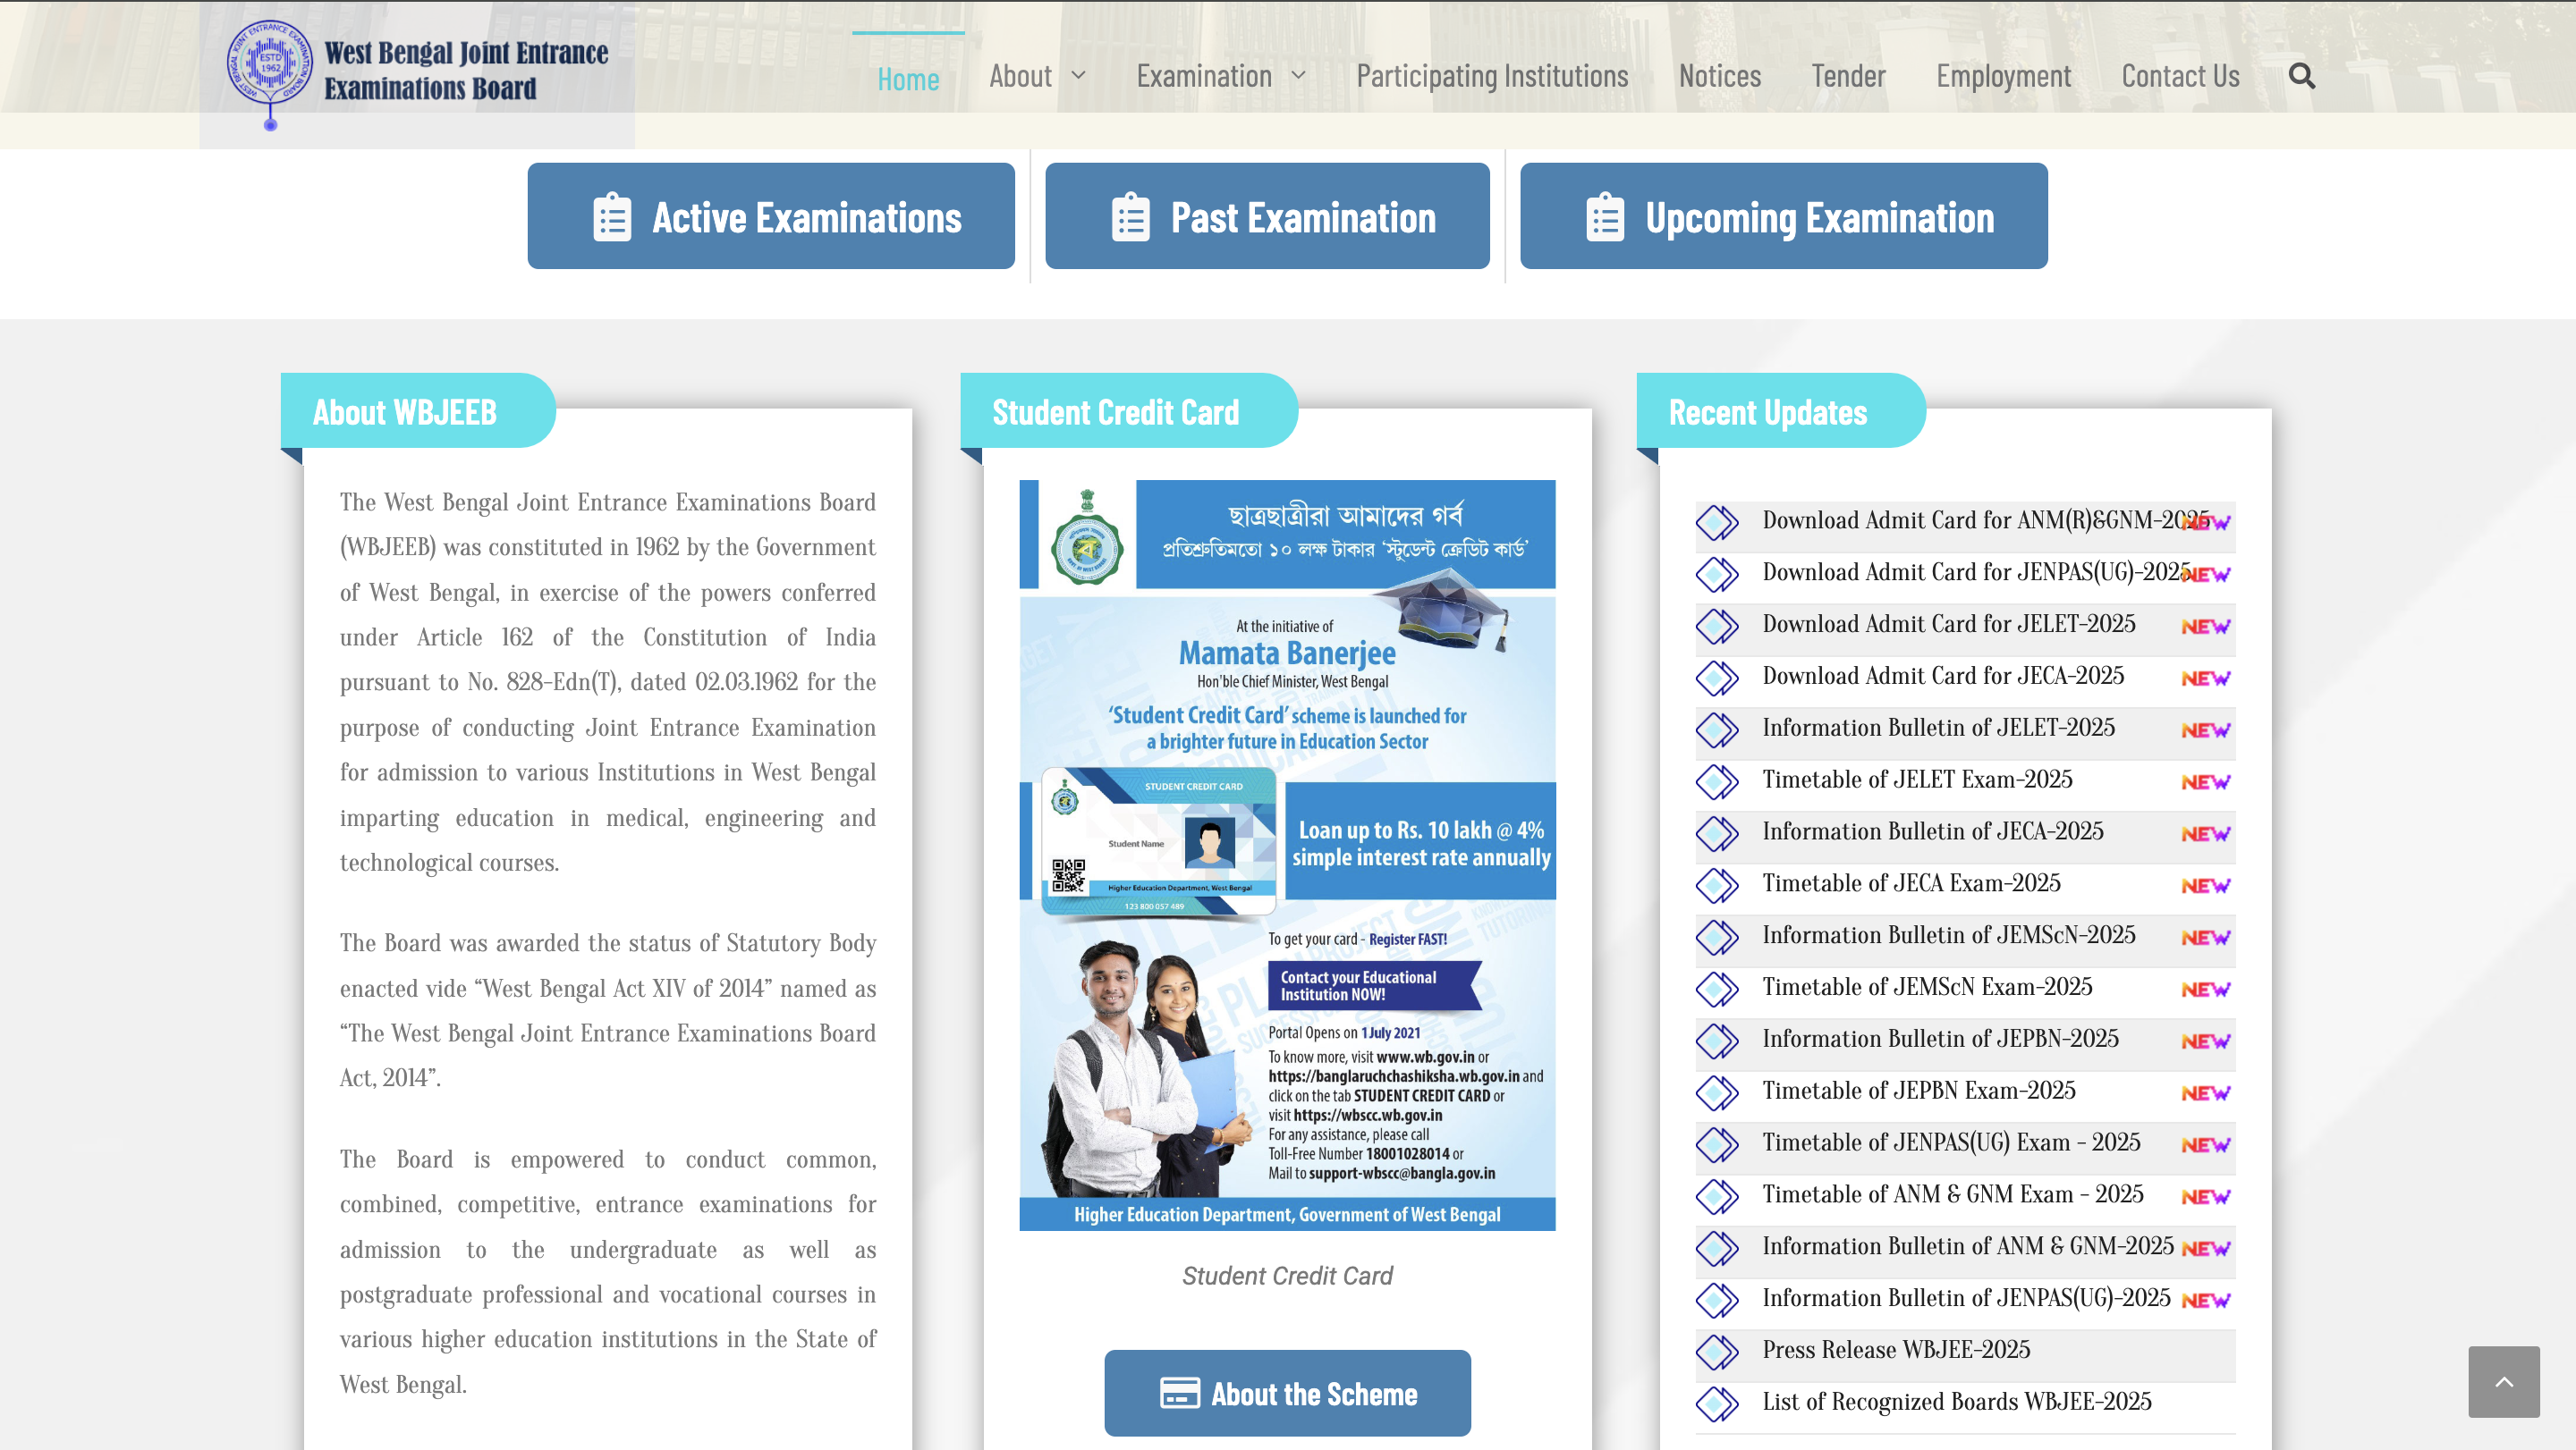Viewport: 2576px width, 1450px height.
Task: Click clipboard icon on Past Examination
Action: pyautogui.click(x=1130, y=217)
